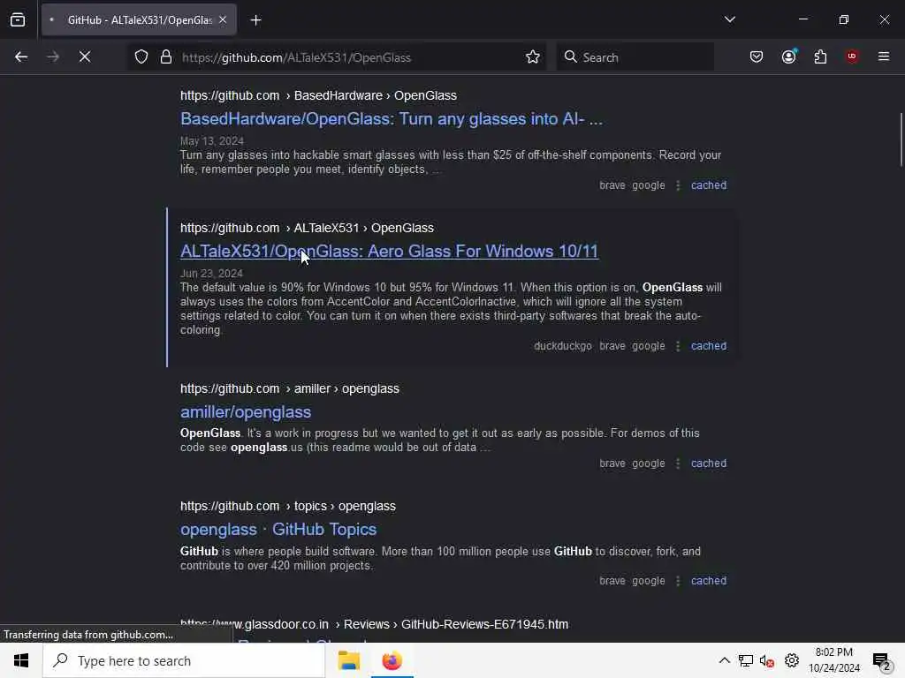This screenshot has height=678, width=905.
Task: Click Firefox icon in taskbar
Action: pyautogui.click(x=392, y=660)
